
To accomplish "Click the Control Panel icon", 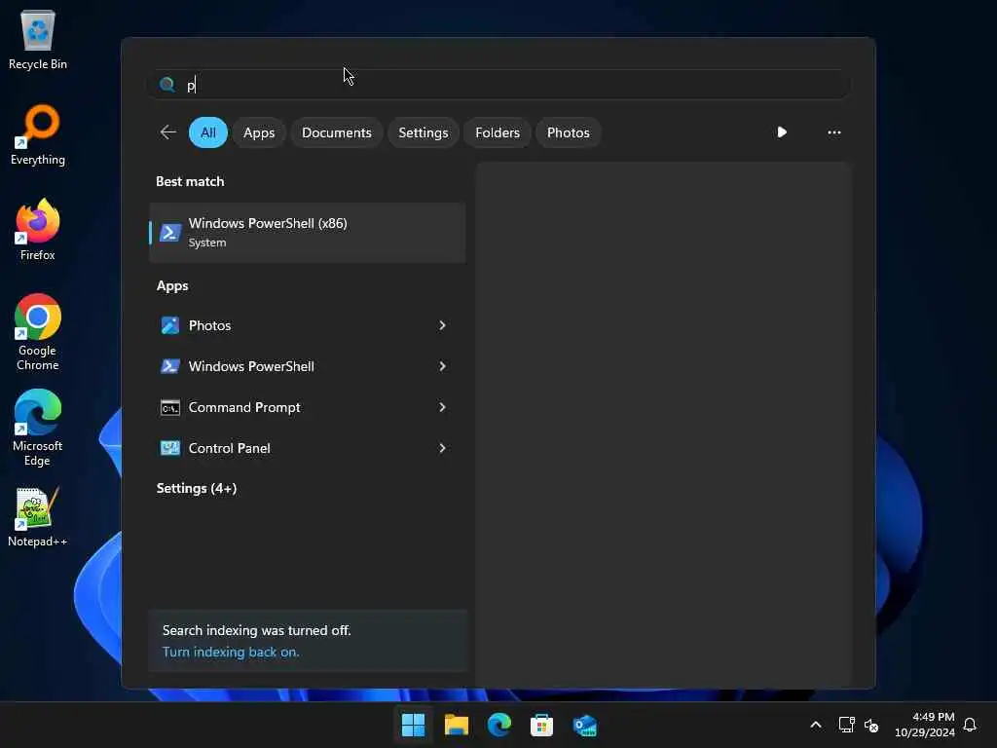I will click(170, 448).
